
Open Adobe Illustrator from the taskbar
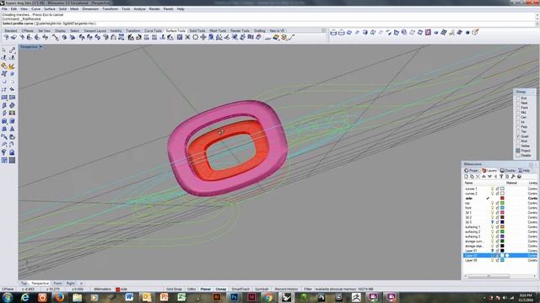pos(217,297)
